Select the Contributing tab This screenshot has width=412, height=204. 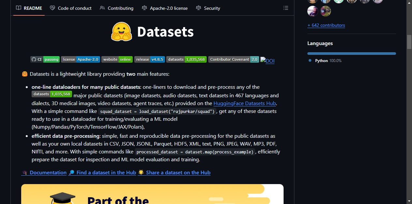point(117,8)
